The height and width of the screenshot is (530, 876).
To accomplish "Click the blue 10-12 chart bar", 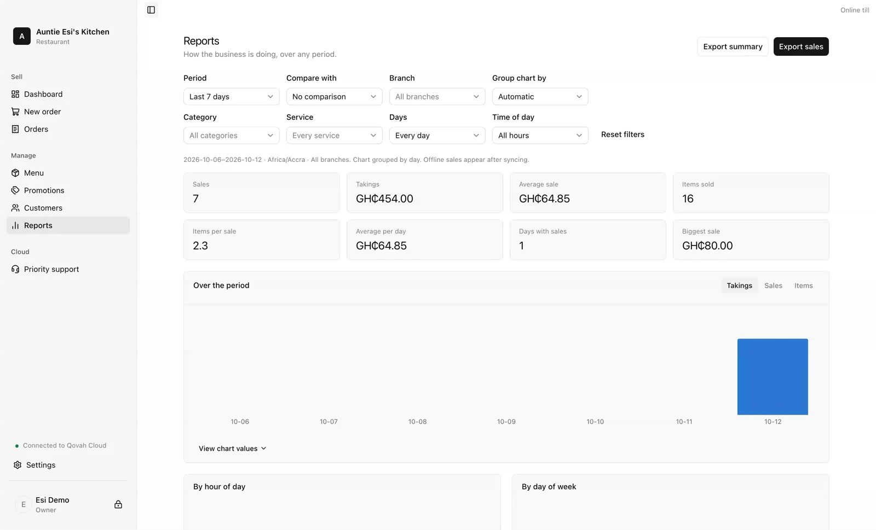I will [773, 377].
